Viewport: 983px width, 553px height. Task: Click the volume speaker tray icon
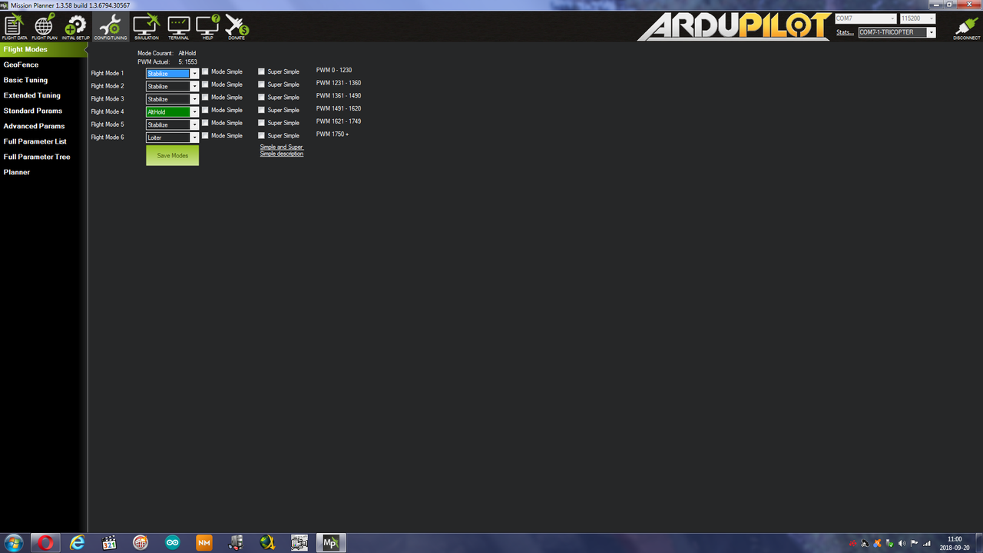(x=902, y=543)
